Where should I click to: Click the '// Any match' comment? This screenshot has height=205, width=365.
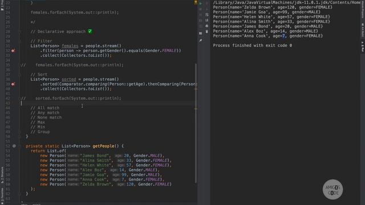point(45,113)
